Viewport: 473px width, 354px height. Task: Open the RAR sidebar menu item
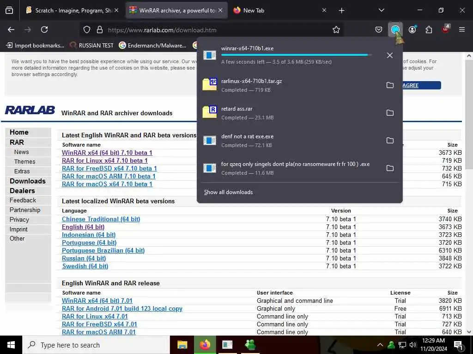point(17,142)
